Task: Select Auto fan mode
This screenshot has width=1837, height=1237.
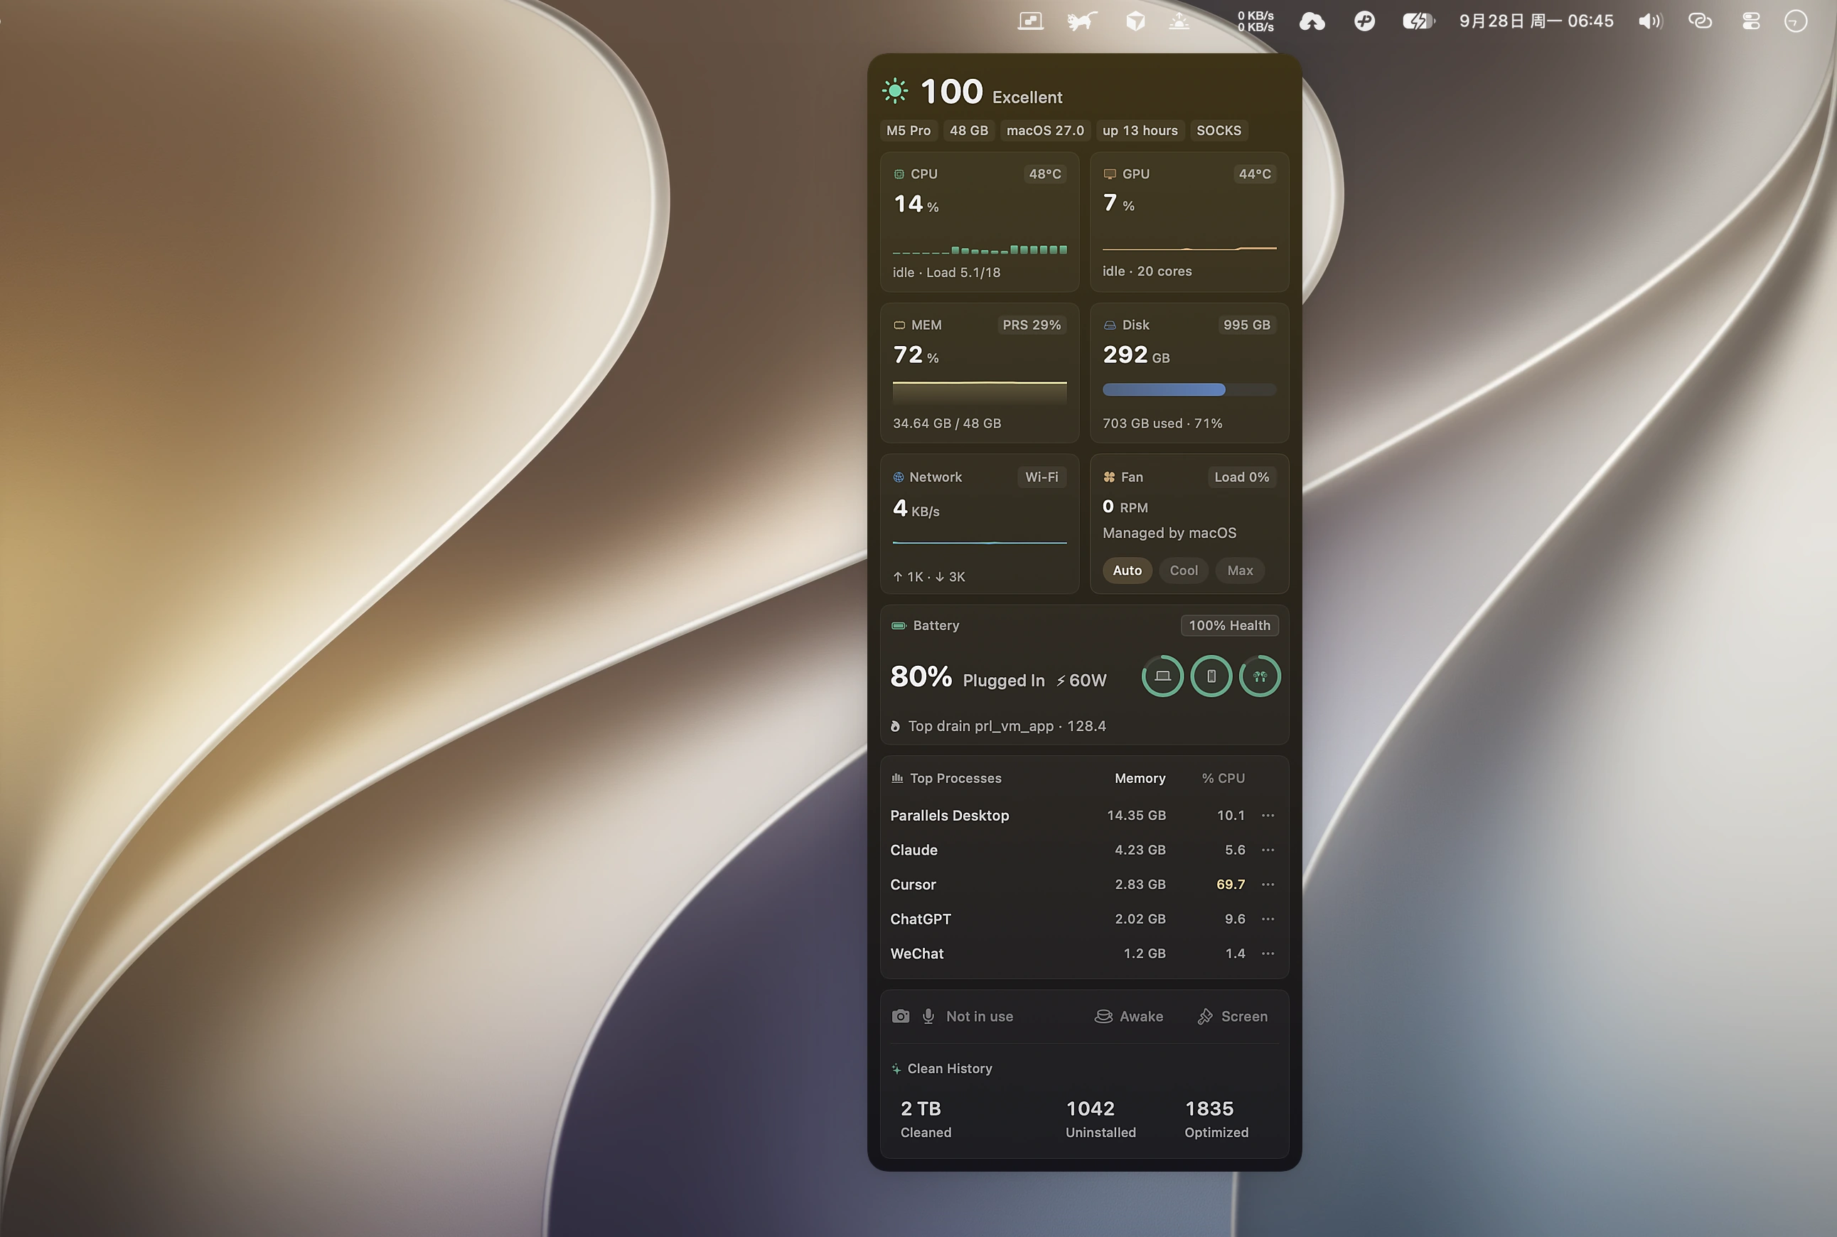Action: (x=1128, y=571)
